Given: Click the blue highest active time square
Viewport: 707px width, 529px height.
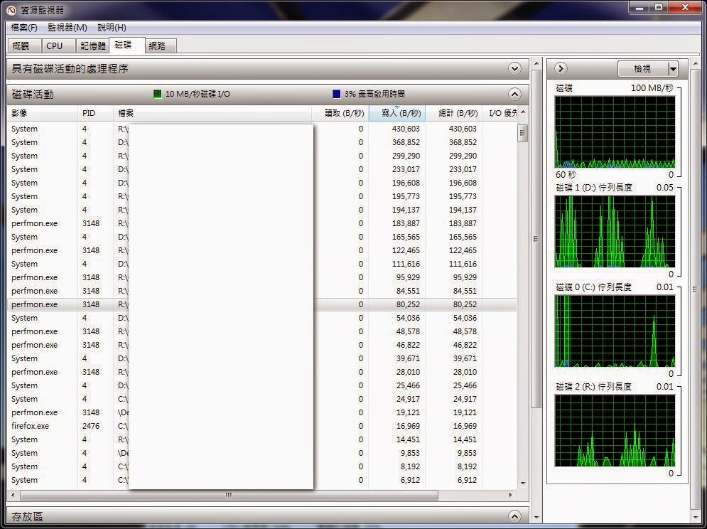Looking at the screenshot, I should pos(336,94).
